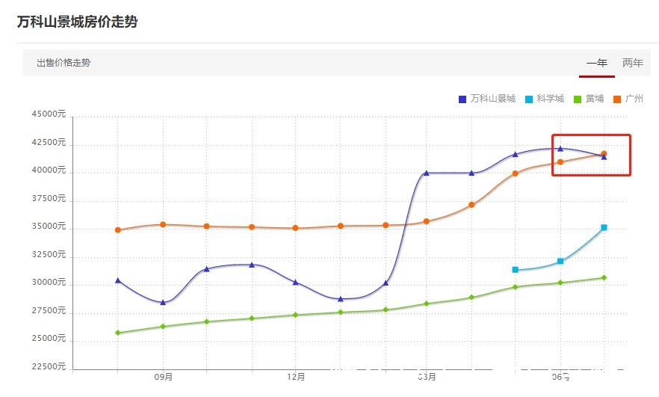This screenshot has width=659, height=397.
Task: Select the 广州 orange dot at 12月
Action: pyautogui.click(x=295, y=228)
